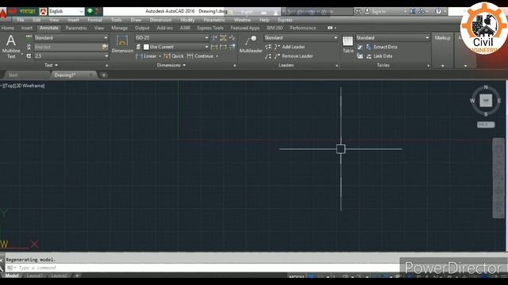Image resolution: width=508 pixels, height=285 pixels.
Task: Open the text style Standard dropdown
Action: (x=71, y=37)
